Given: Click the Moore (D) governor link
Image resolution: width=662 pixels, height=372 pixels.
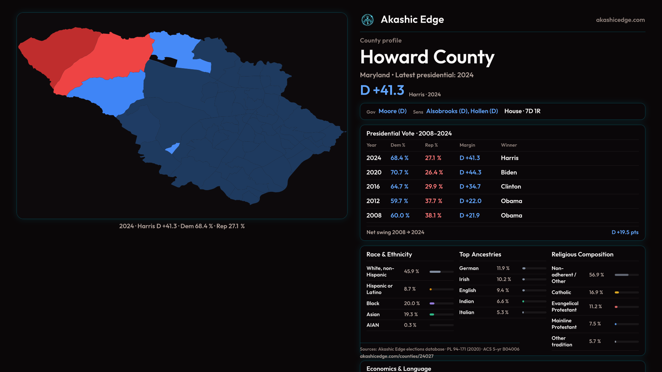Looking at the screenshot, I should coord(392,111).
